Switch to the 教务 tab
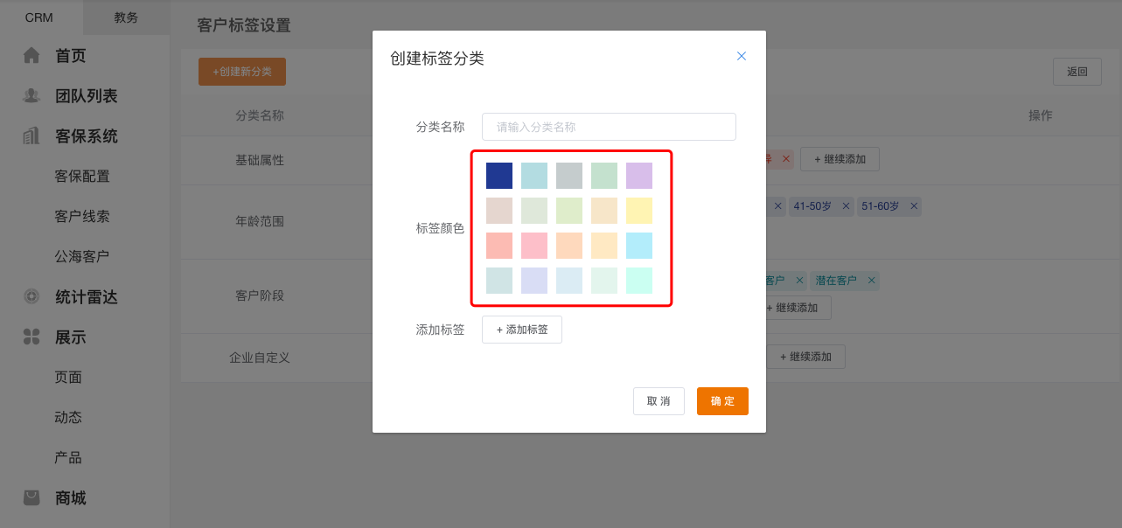Image resolution: width=1122 pixels, height=528 pixels. pyautogui.click(x=126, y=17)
